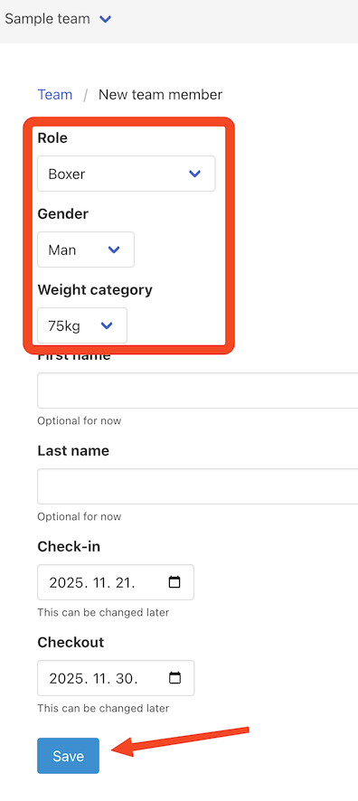Go to the Team breadcrumb link
Screen dimensions: 358x801
(x=54, y=95)
